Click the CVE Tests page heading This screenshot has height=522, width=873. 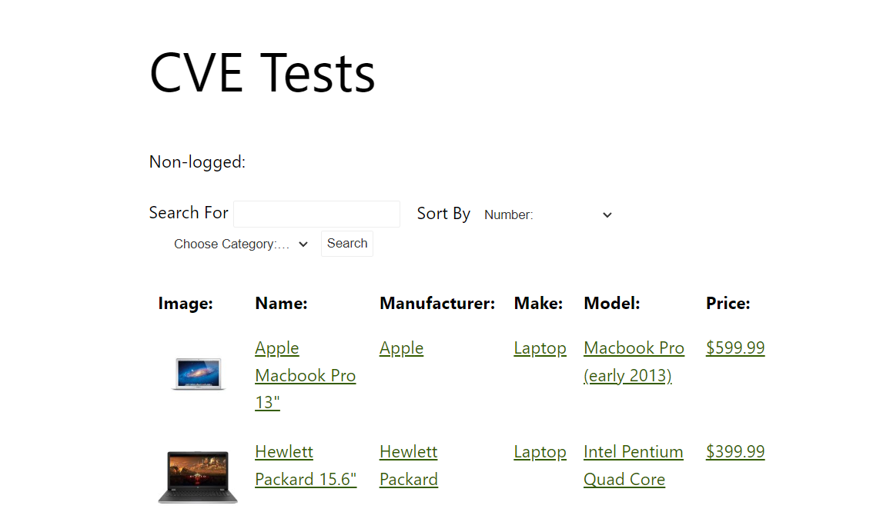point(263,73)
